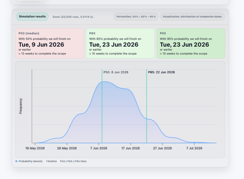Open the P50 (median) result card
244x179 pixels.
tap(49, 43)
